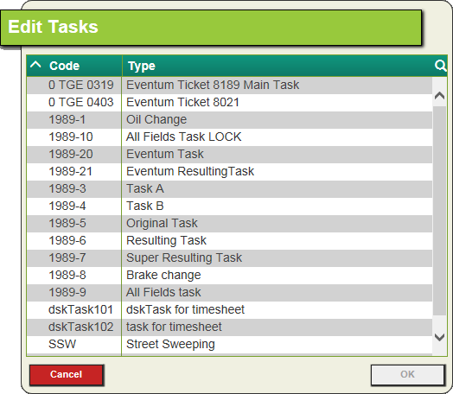Choose Super Resulting Task
Screen dimensions: 453x394
[x=184, y=258]
